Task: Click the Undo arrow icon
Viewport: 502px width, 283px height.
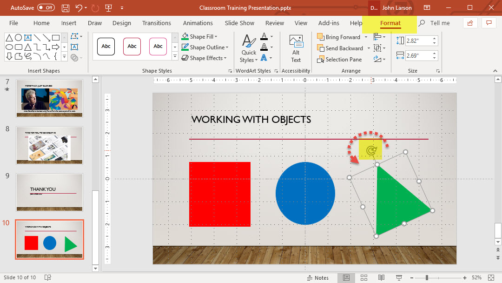Action: 79,8
